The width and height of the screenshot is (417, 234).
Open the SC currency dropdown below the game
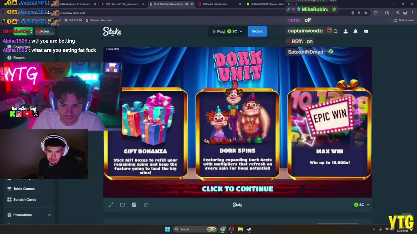coord(362,205)
